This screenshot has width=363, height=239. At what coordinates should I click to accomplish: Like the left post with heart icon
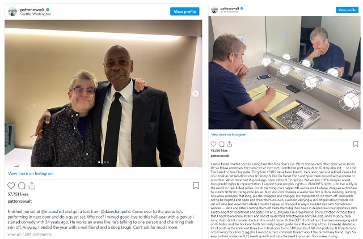(x=11, y=186)
